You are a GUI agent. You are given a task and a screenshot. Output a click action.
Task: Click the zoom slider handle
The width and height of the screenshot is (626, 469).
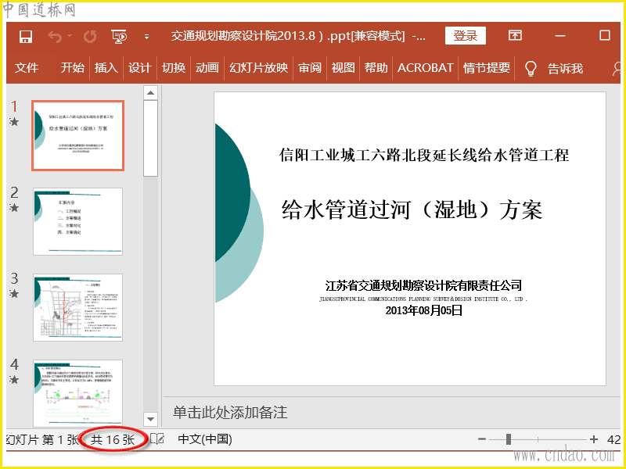click(x=508, y=439)
